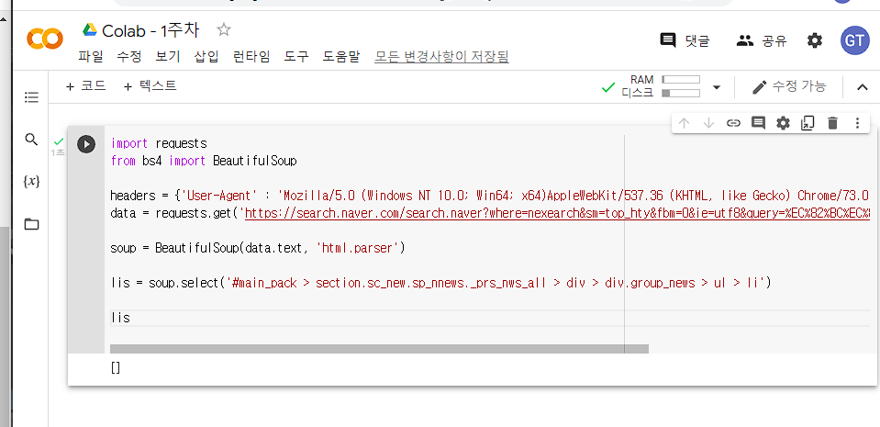Screen dimensions: 880x427
Task: Click the cell output []
Action: click(117, 368)
